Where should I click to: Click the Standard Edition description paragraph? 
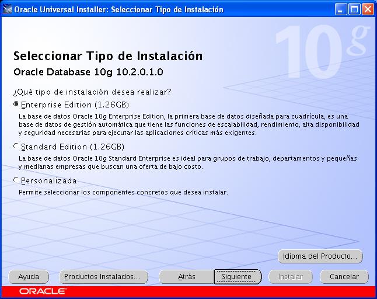click(188, 162)
